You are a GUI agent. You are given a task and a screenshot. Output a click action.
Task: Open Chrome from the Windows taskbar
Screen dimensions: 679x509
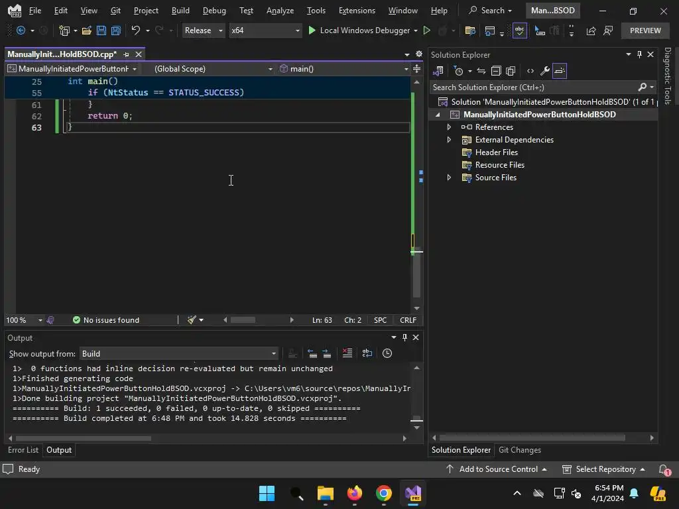384,493
